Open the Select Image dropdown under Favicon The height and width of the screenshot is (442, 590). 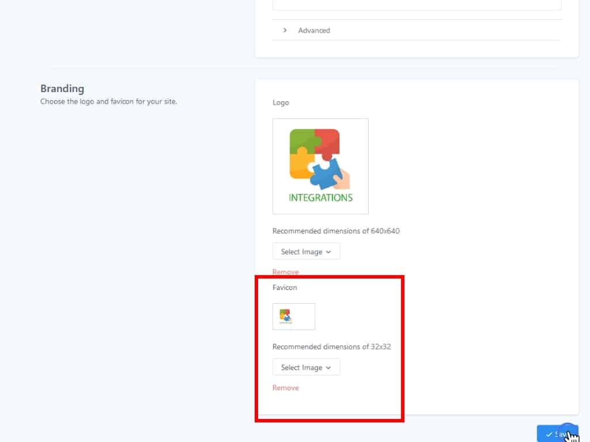(306, 367)
